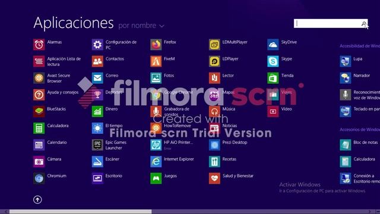Launch Epic Games Launcher
This screenshot has width=380, height=214.
click(97, 145)
